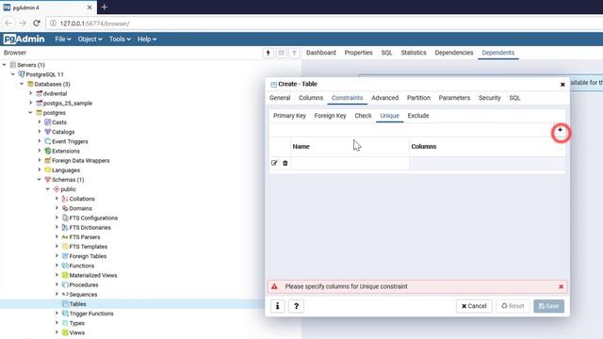Open the Properties panel tab
This screenshot has width=603, height=339.
(x=358, y=53)
